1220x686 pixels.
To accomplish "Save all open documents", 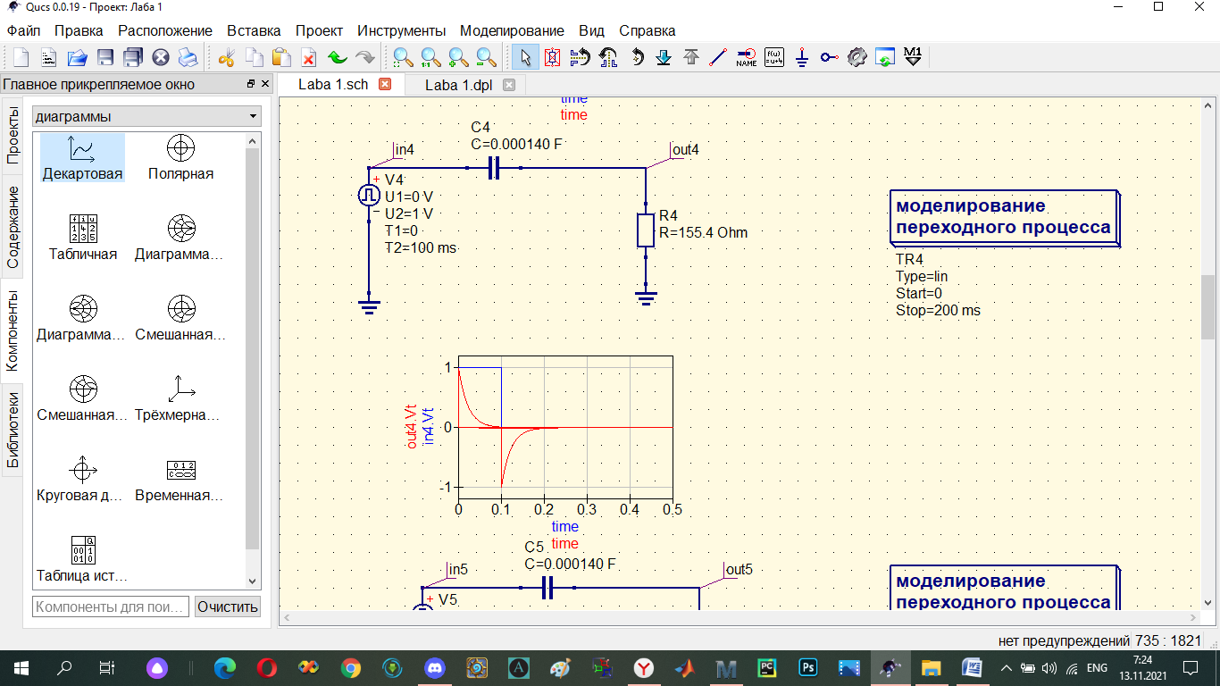I will coord(132,58).
